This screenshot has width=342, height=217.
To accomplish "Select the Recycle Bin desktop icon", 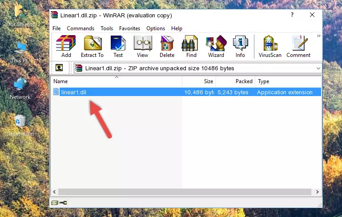I will (20, 125).
